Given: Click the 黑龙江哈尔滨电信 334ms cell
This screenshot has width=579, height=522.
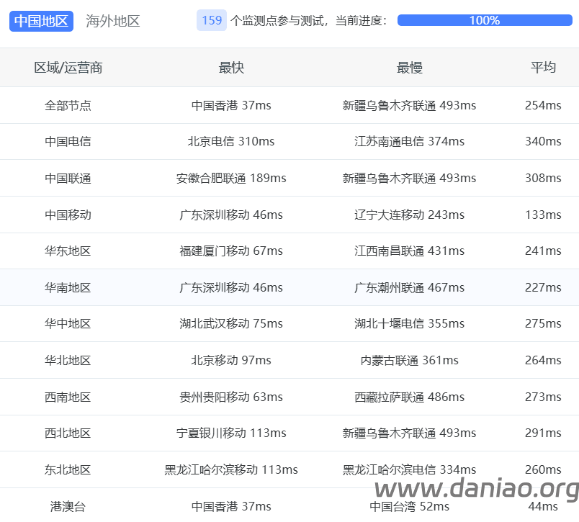Looking at the screenshot, I should tap(409, 470).
